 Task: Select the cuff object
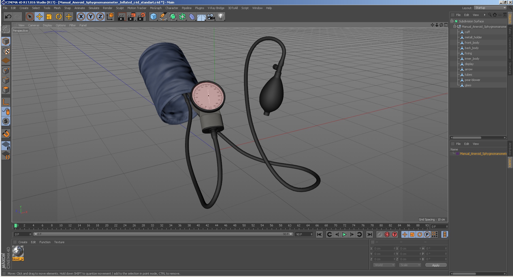[467, 32]
